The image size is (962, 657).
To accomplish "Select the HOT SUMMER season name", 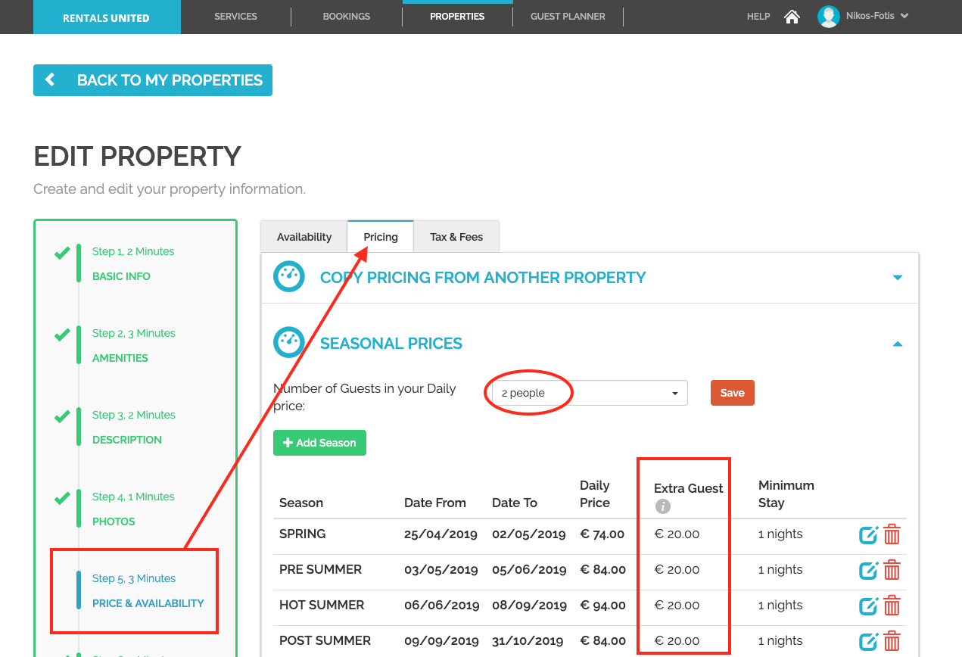I will click(x=322, y=605).
